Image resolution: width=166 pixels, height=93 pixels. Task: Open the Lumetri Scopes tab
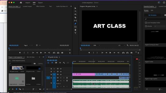(27, 6)
